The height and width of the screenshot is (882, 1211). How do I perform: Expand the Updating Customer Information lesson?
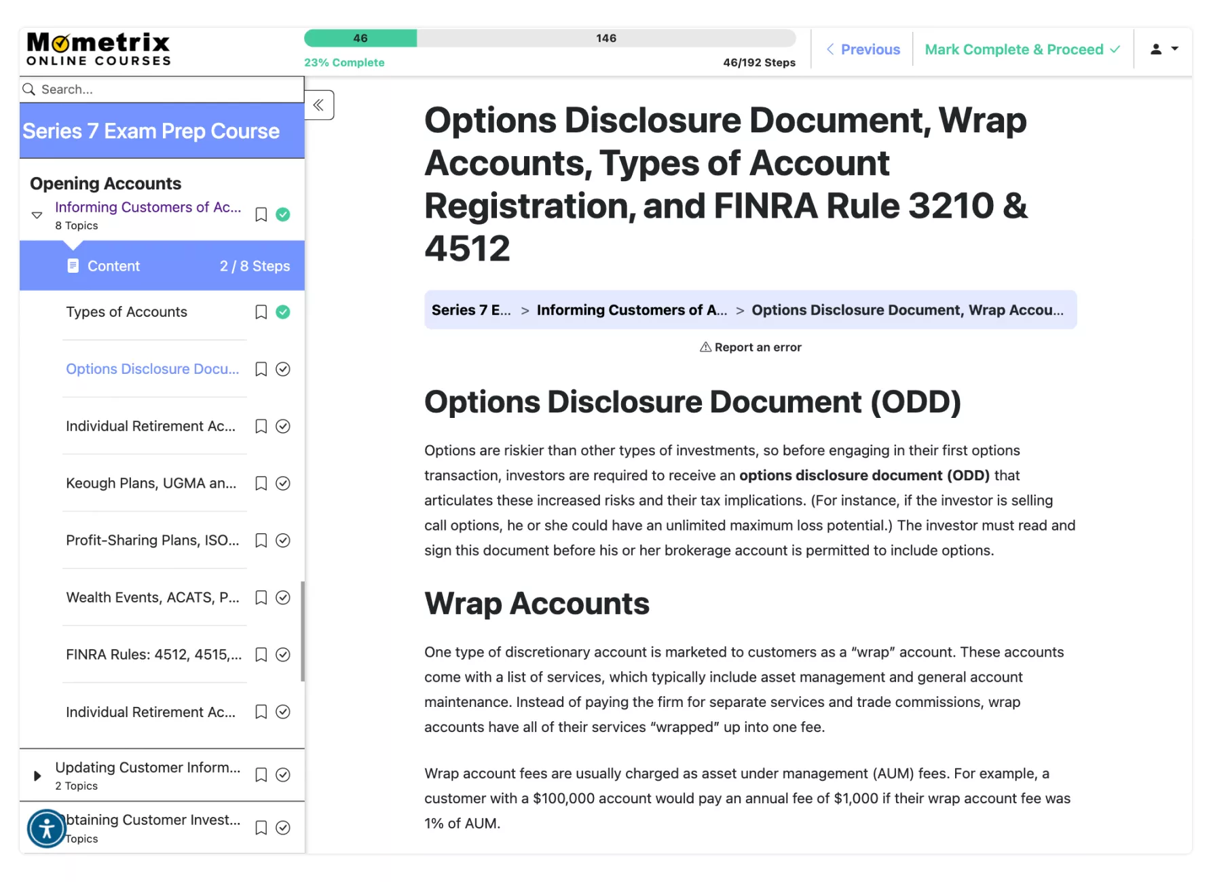pos(37,775)
